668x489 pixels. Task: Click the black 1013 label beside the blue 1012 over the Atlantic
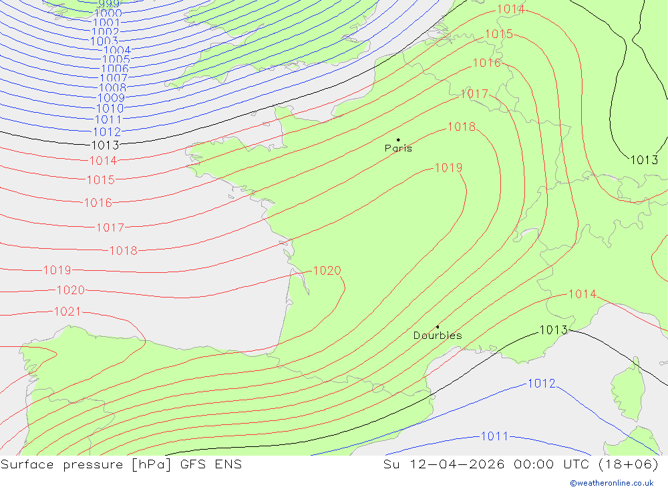pyautogui.click(x=106, y=145)
